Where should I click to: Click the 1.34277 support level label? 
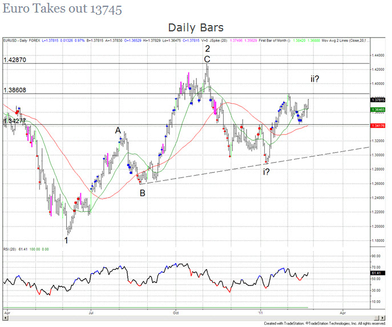(15, 121)
